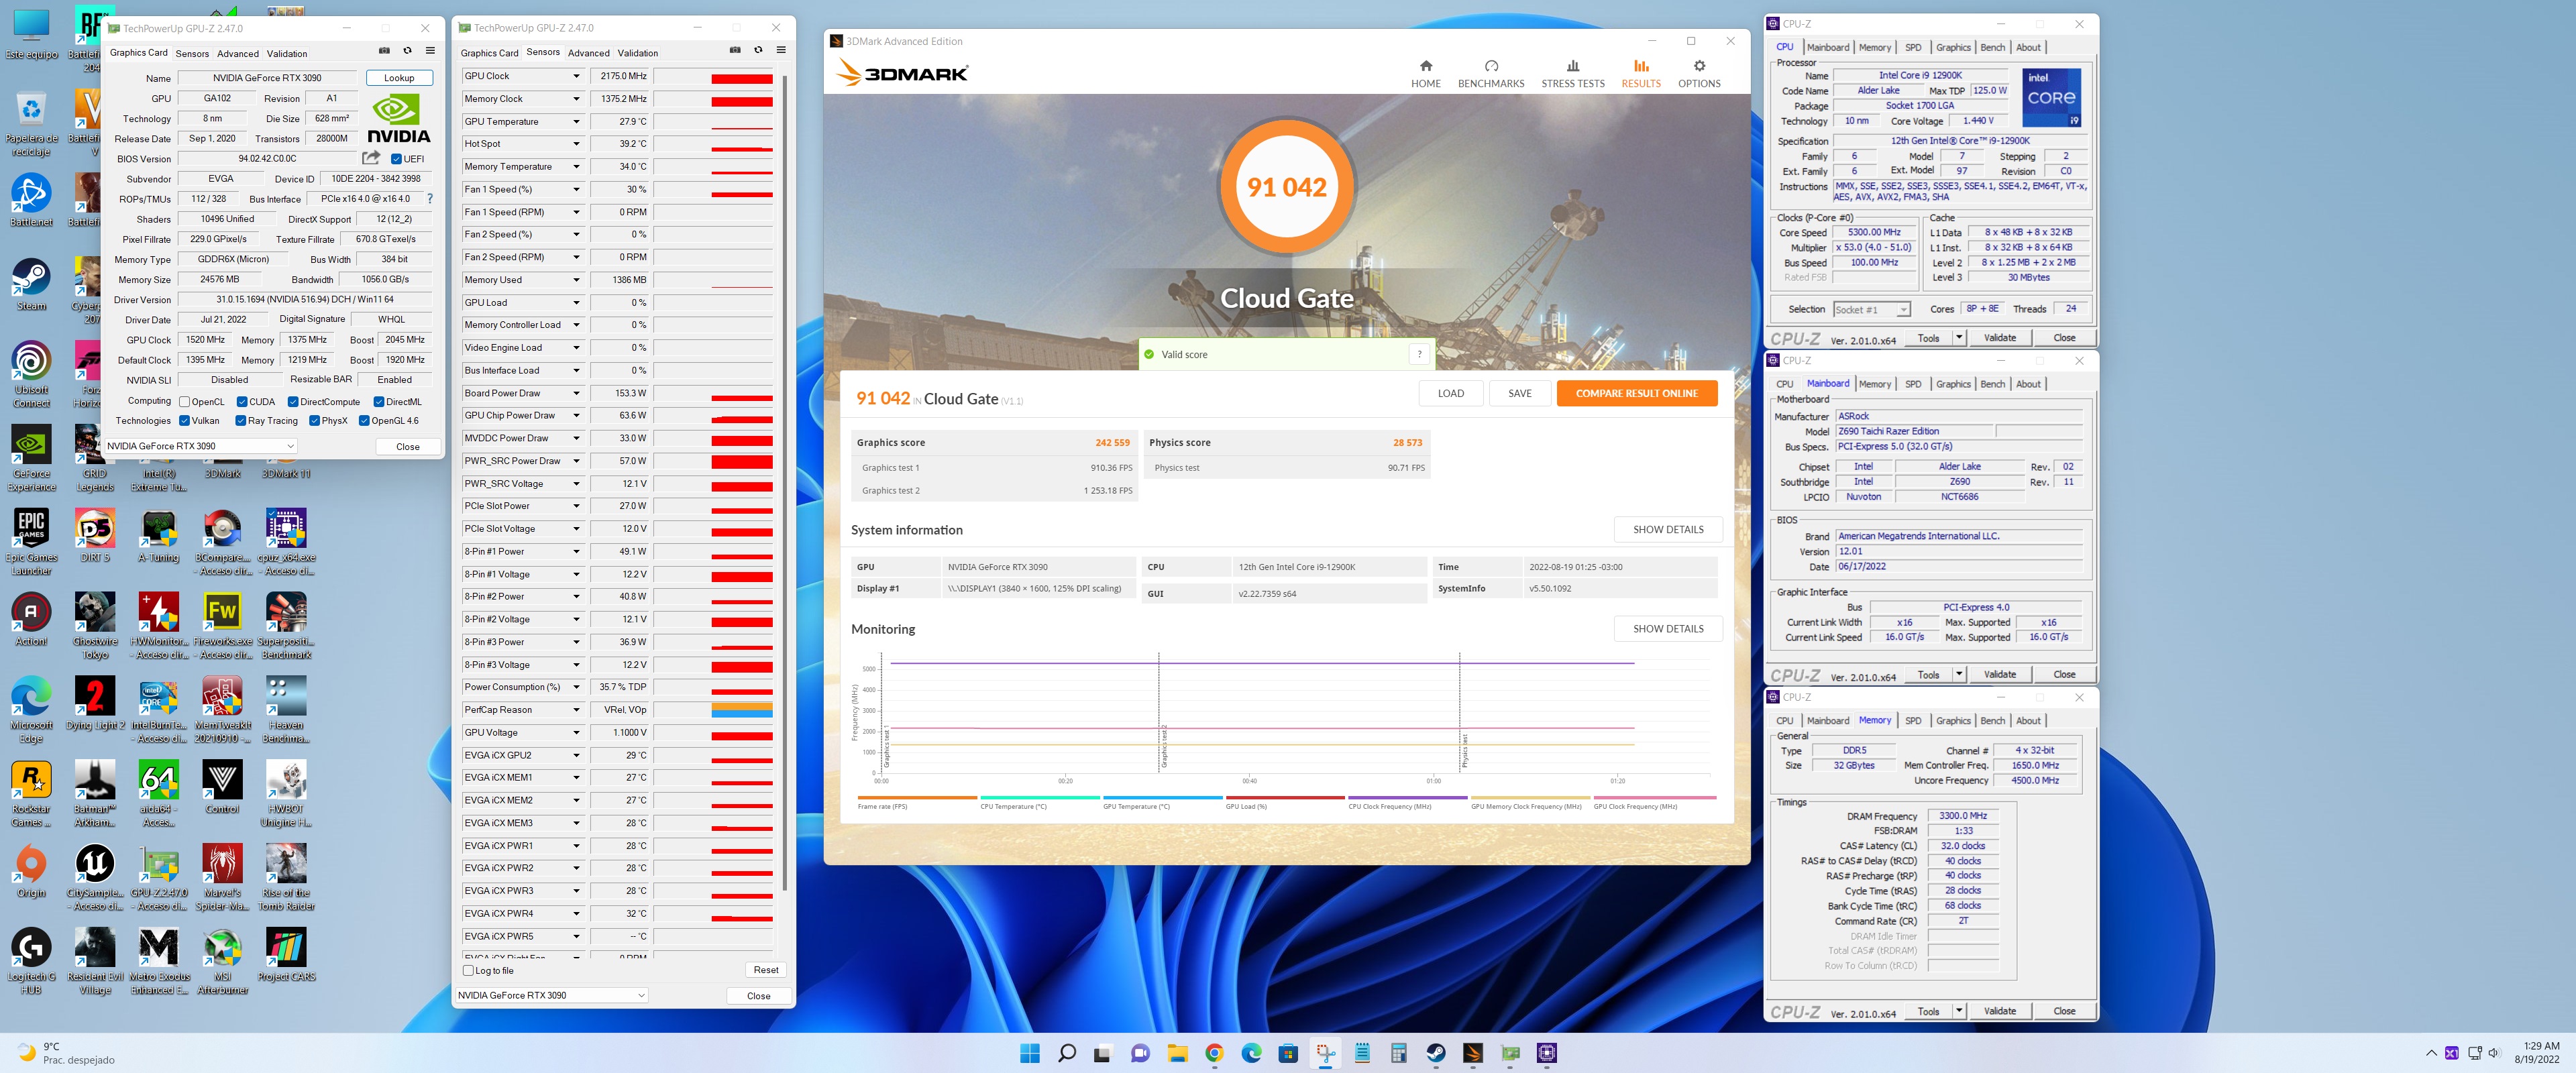Open 3DMark Stress Tests section
Image resolution: width=2576 pixels, height=1073 pixels.
[x=1573, y=74]
